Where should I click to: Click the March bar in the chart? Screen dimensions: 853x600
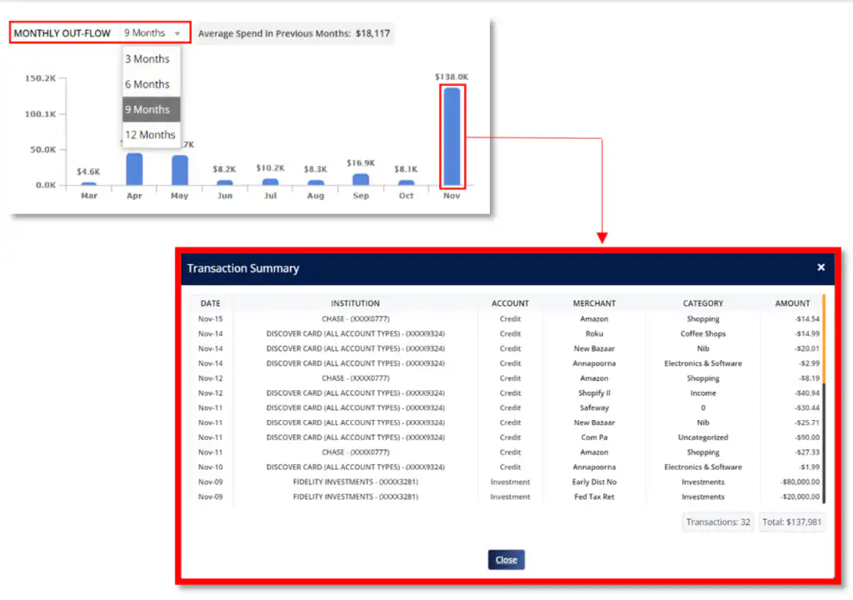89,183
